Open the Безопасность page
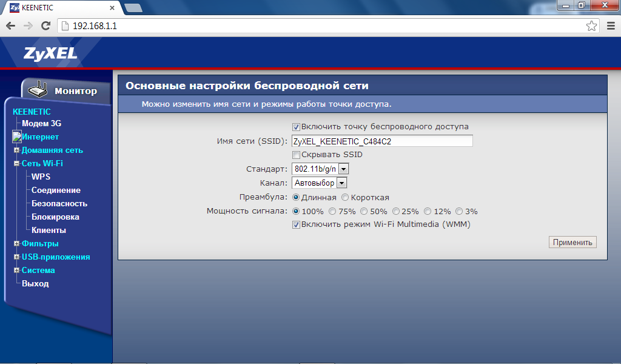 click(59, 204)
